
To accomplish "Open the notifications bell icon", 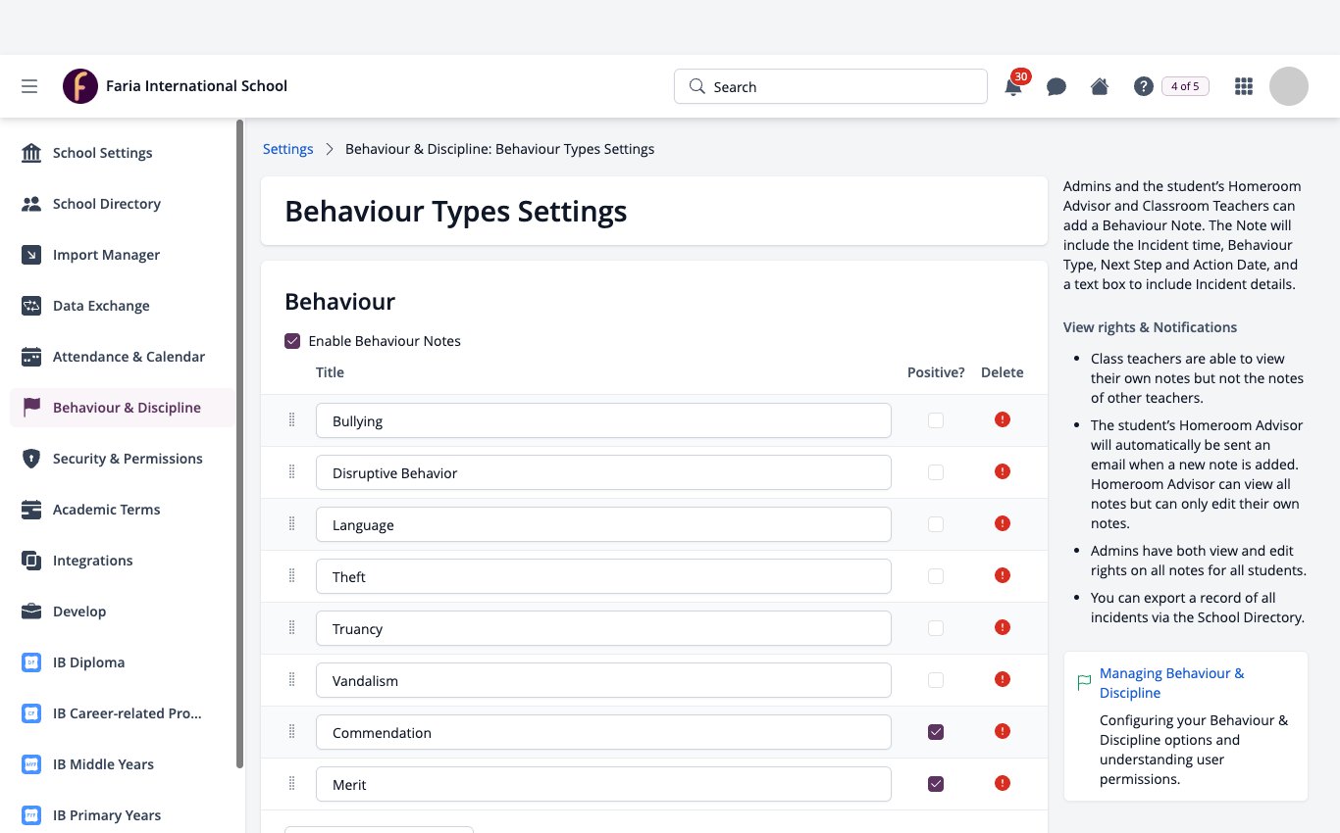I will (x=1013, y=86).
